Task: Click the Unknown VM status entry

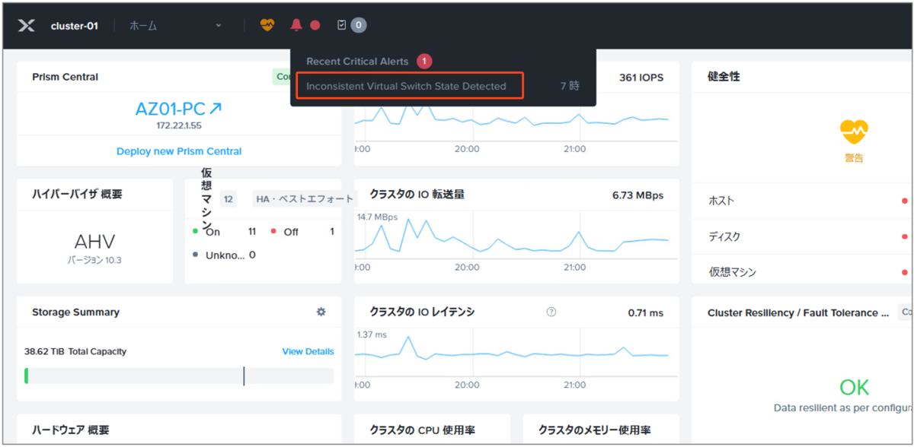Action: (224, 255)
